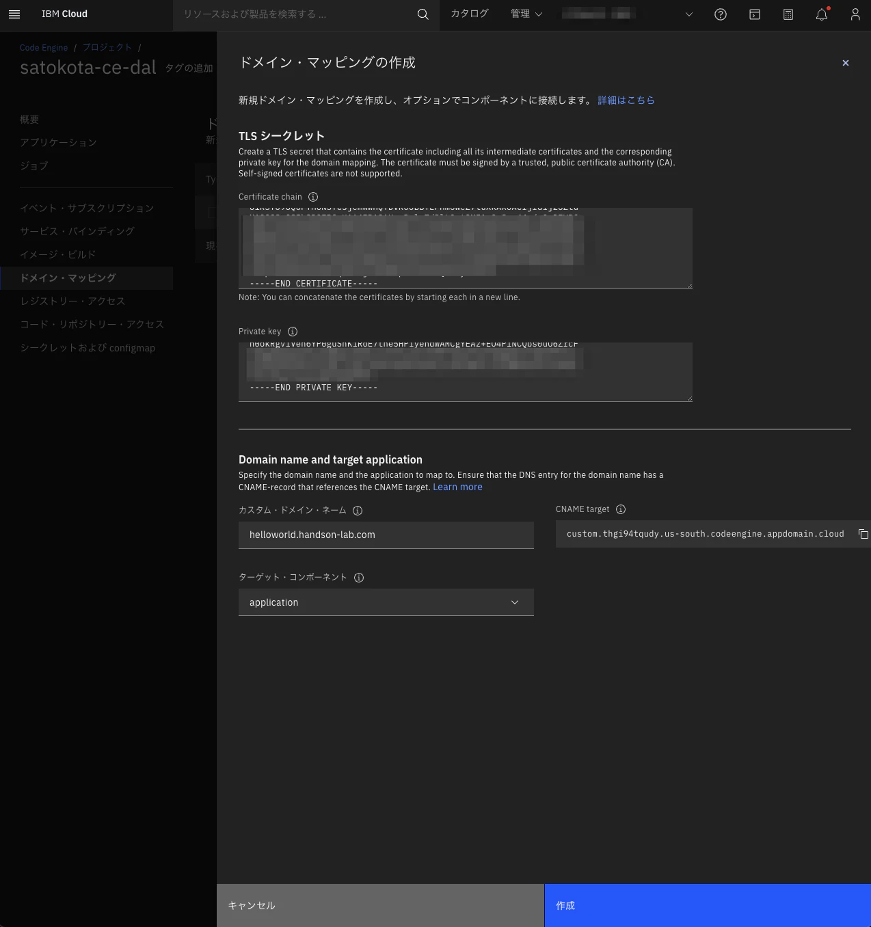The width and height of the screenshot is (871, 927).
Task: Click the custom domain name input field
Action: (x=386, y=535)
